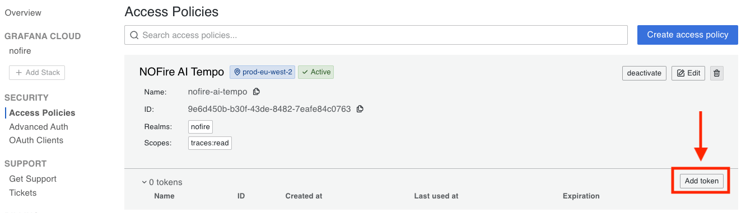Focus the Search access policies field
The height and width of the screenshot is (213, 746).
376,35
